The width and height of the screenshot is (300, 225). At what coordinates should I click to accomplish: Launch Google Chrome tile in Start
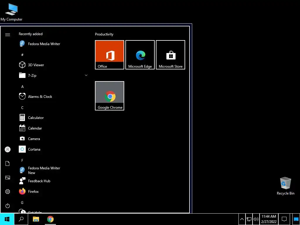pos(110,96)
